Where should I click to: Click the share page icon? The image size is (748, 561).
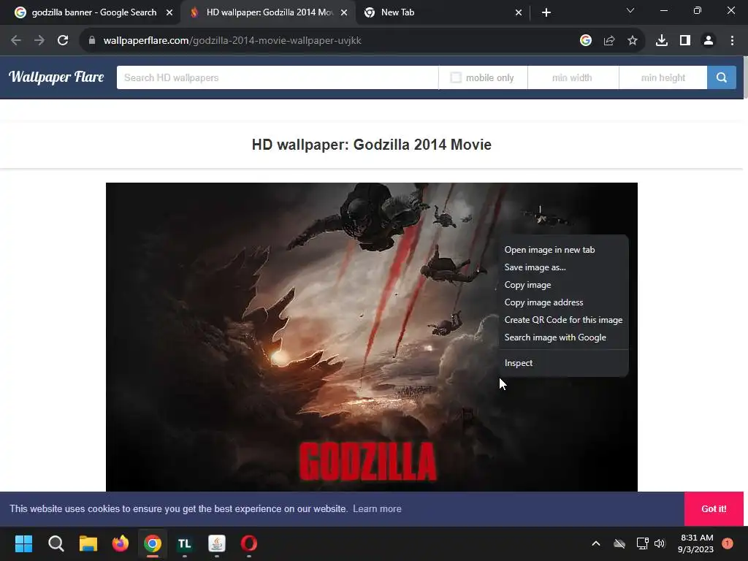[x=609, y=41]
